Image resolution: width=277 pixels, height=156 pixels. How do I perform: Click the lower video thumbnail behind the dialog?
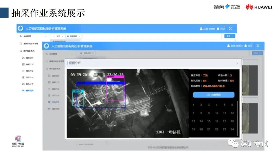click(250, 118)
